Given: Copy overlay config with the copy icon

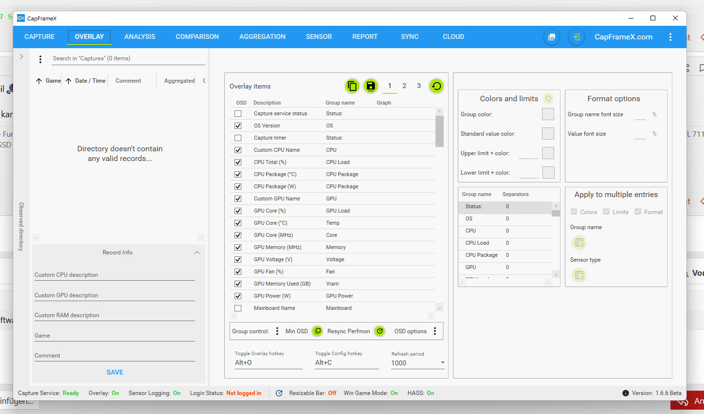Looking at the screenshot, I should (x=352, y=86).
